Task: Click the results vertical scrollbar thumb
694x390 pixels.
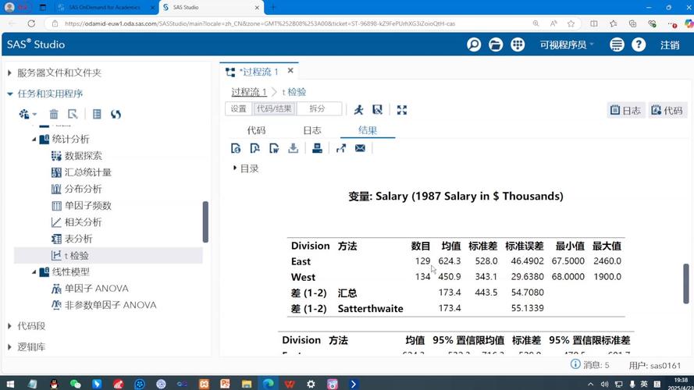Action: pos(686,283)
